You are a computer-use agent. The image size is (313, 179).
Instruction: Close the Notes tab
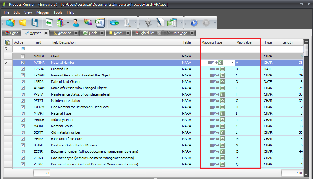pos(128,33)
